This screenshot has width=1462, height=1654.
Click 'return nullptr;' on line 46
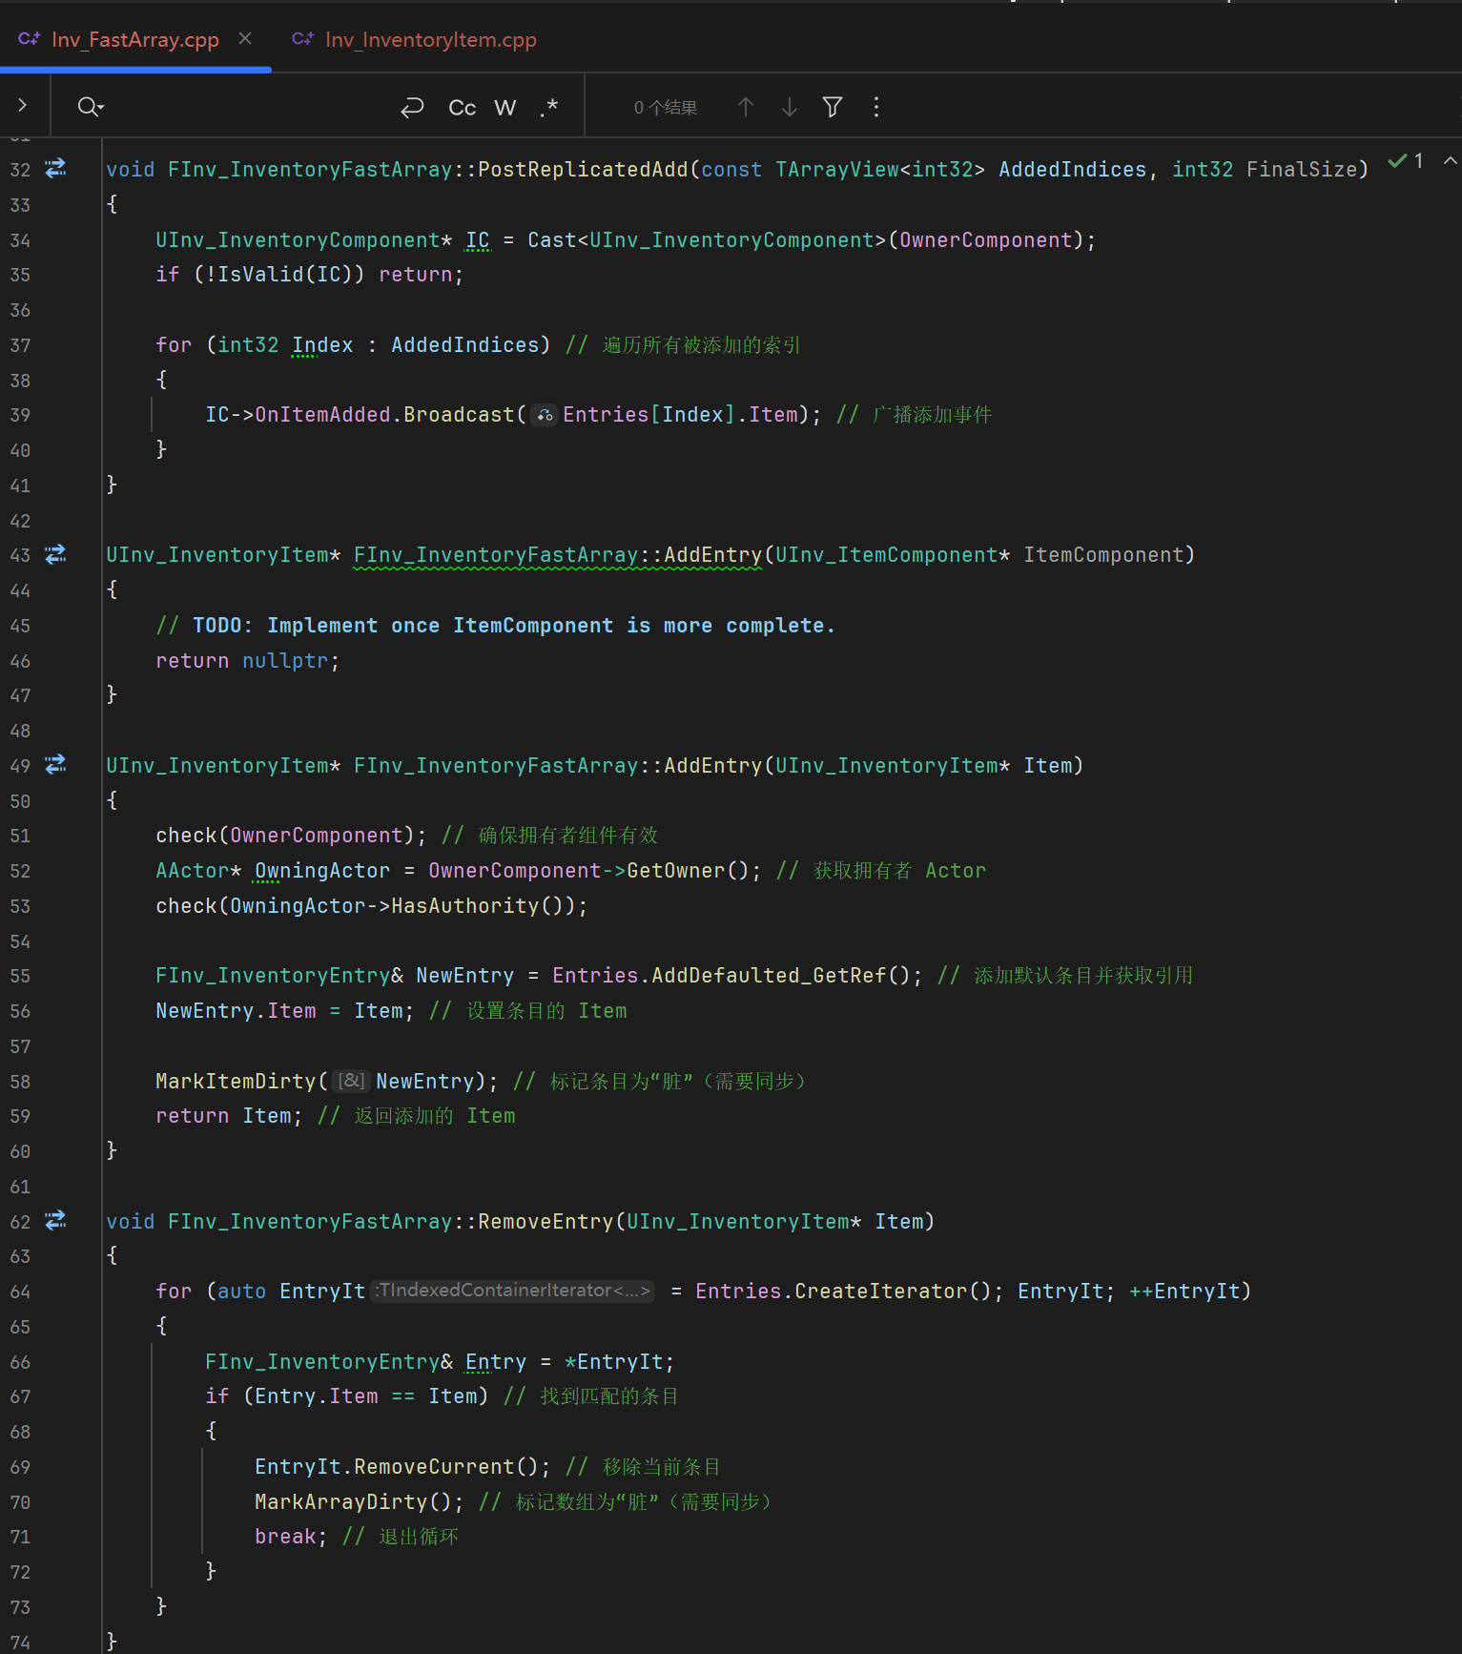point(248,661)
